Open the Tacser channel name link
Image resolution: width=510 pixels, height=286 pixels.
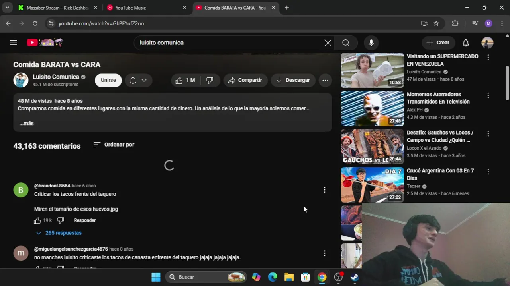(x=414, y=186)
